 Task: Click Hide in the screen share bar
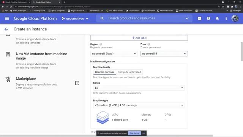(x=144, y=133)
